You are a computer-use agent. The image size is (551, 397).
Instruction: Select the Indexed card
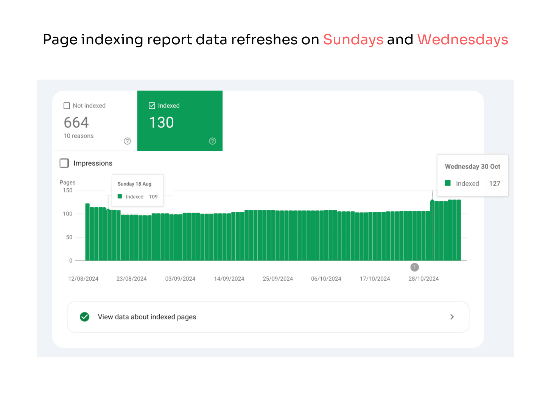(180, 121)
